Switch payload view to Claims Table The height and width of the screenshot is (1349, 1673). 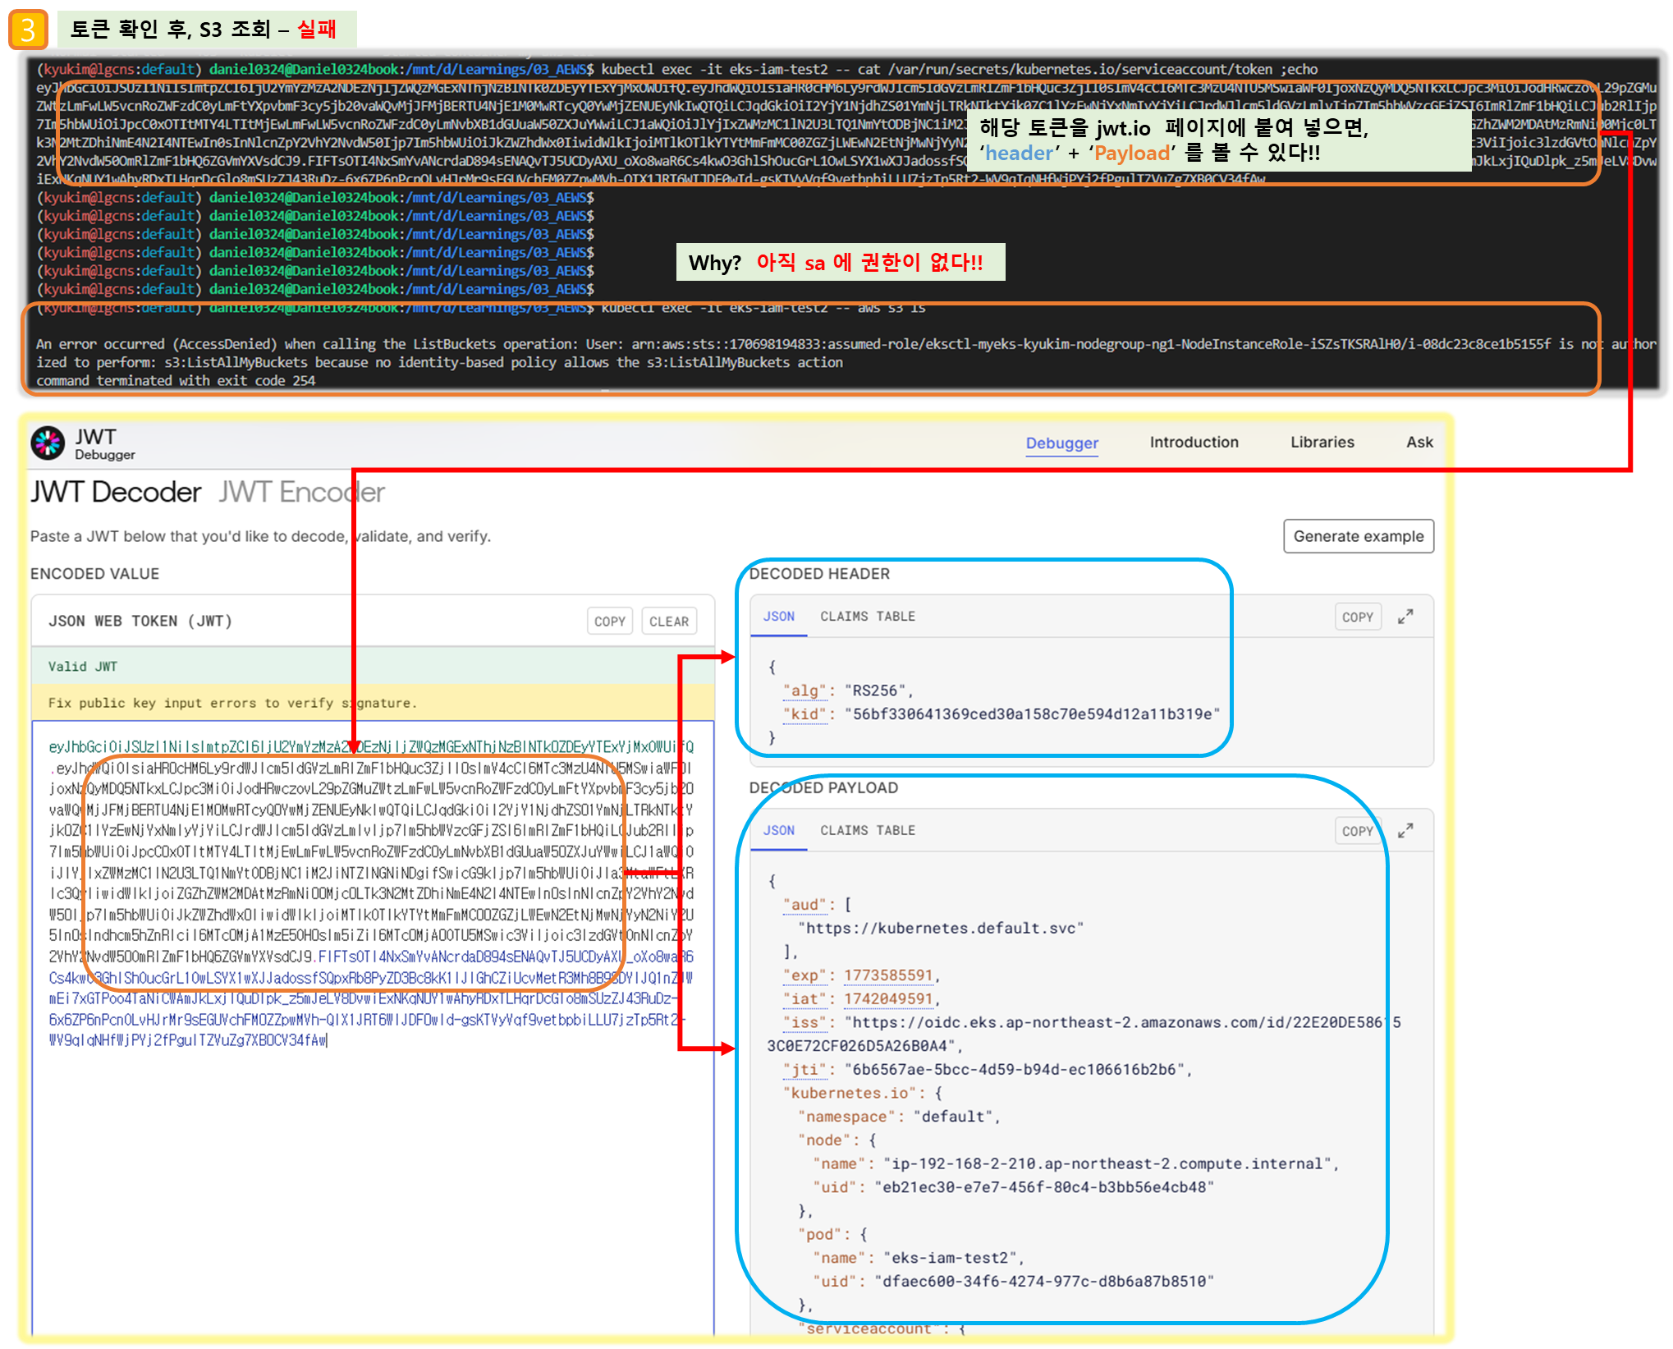click(867, 831)
